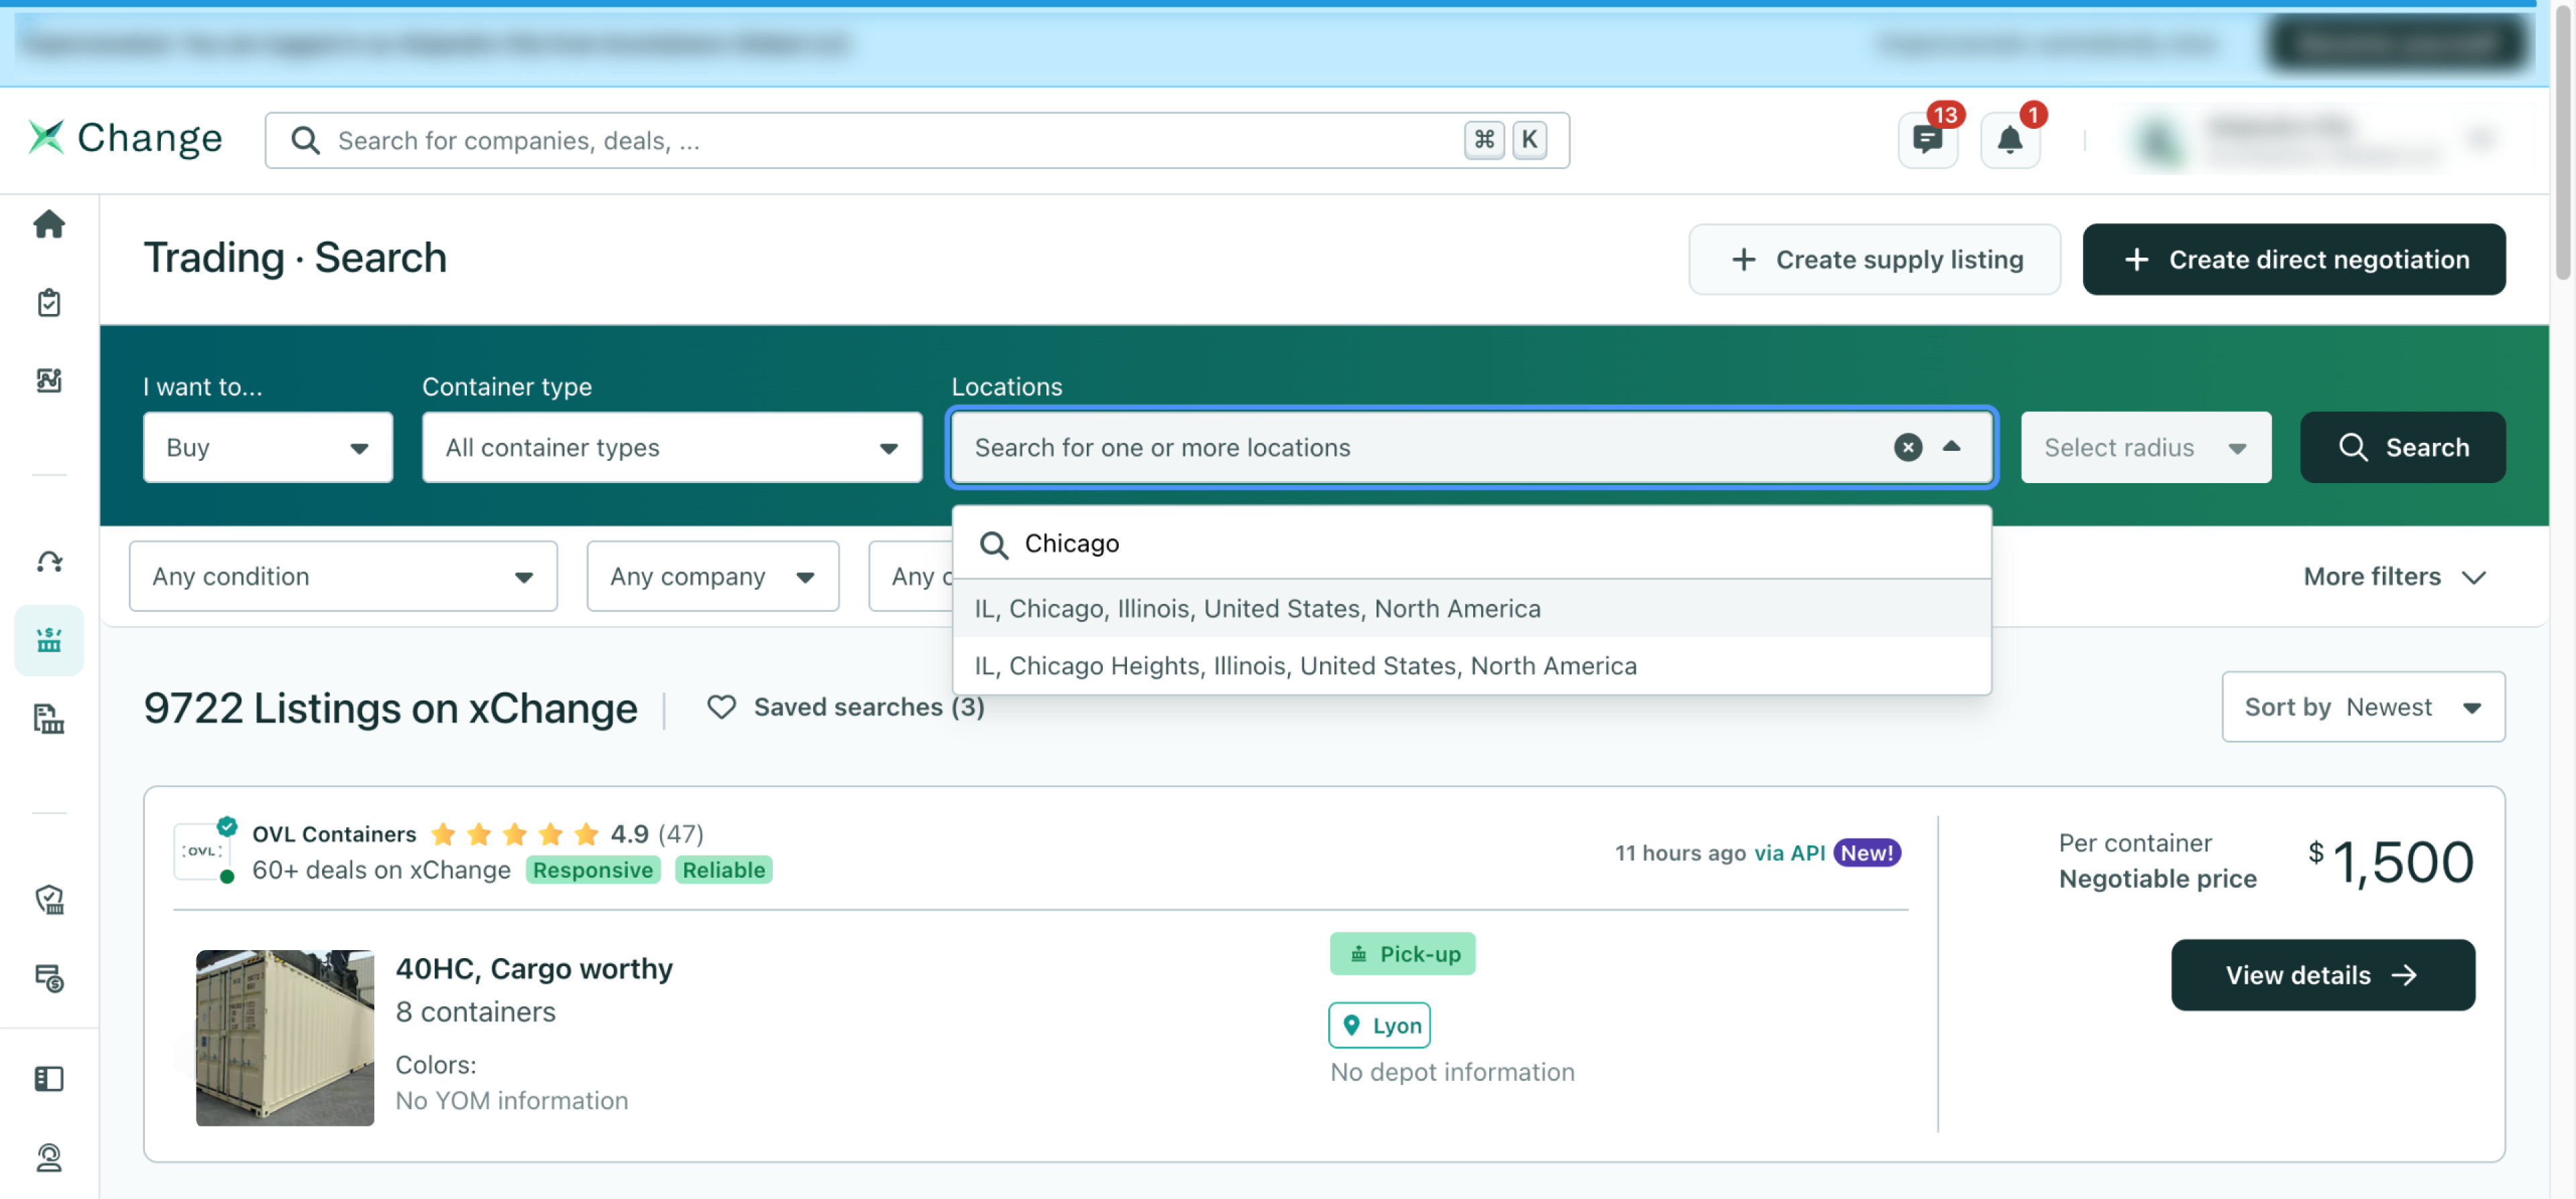
Task: Select Chicago, Illinois location suggestion
Action: [1257, 608]
